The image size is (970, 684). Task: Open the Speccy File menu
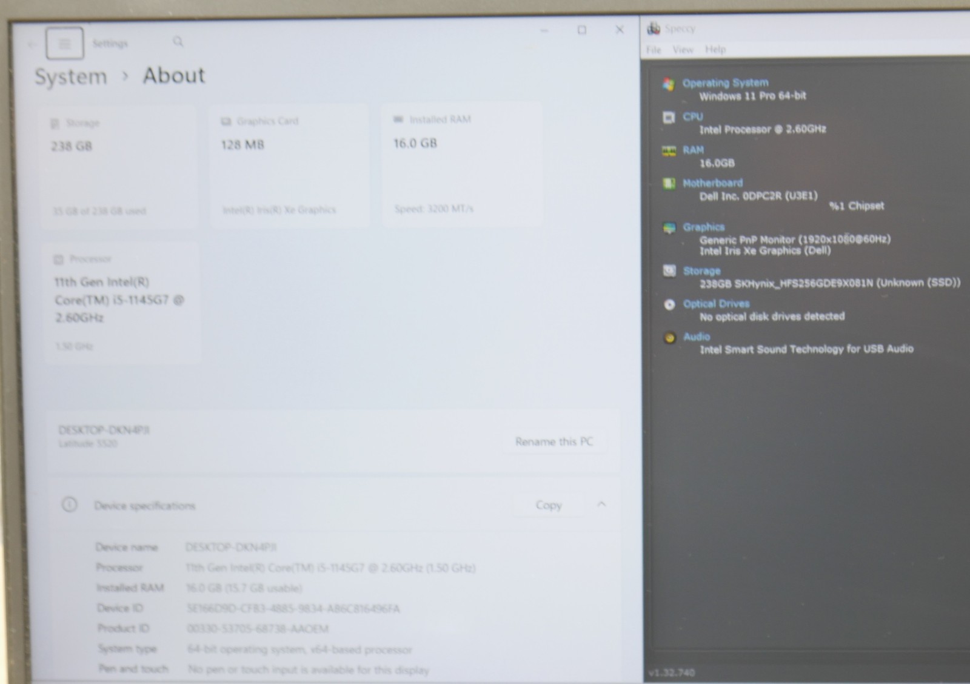(x=654, y=50)
